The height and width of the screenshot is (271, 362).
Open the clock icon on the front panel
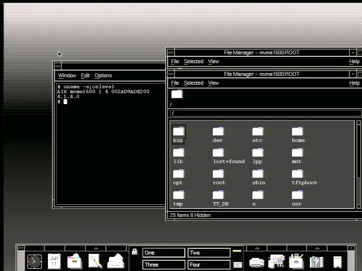point(34,262)
